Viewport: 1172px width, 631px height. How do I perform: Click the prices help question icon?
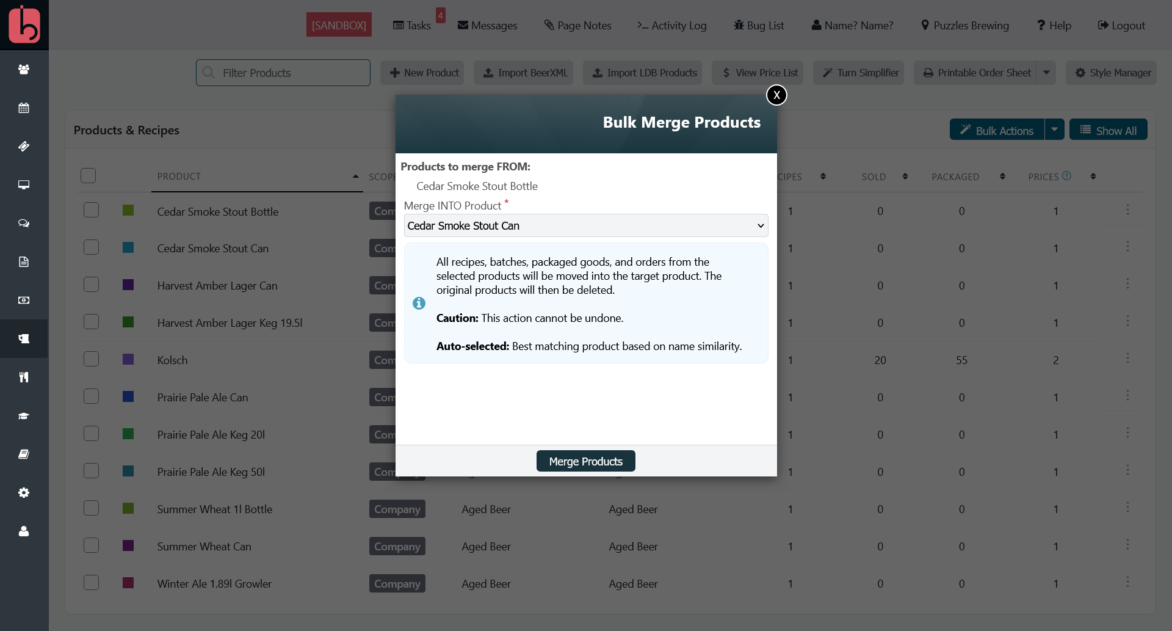[x=1066, y=175]
